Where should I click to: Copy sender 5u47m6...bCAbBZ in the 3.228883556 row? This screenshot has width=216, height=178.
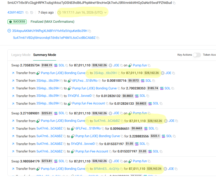[65, 136]
